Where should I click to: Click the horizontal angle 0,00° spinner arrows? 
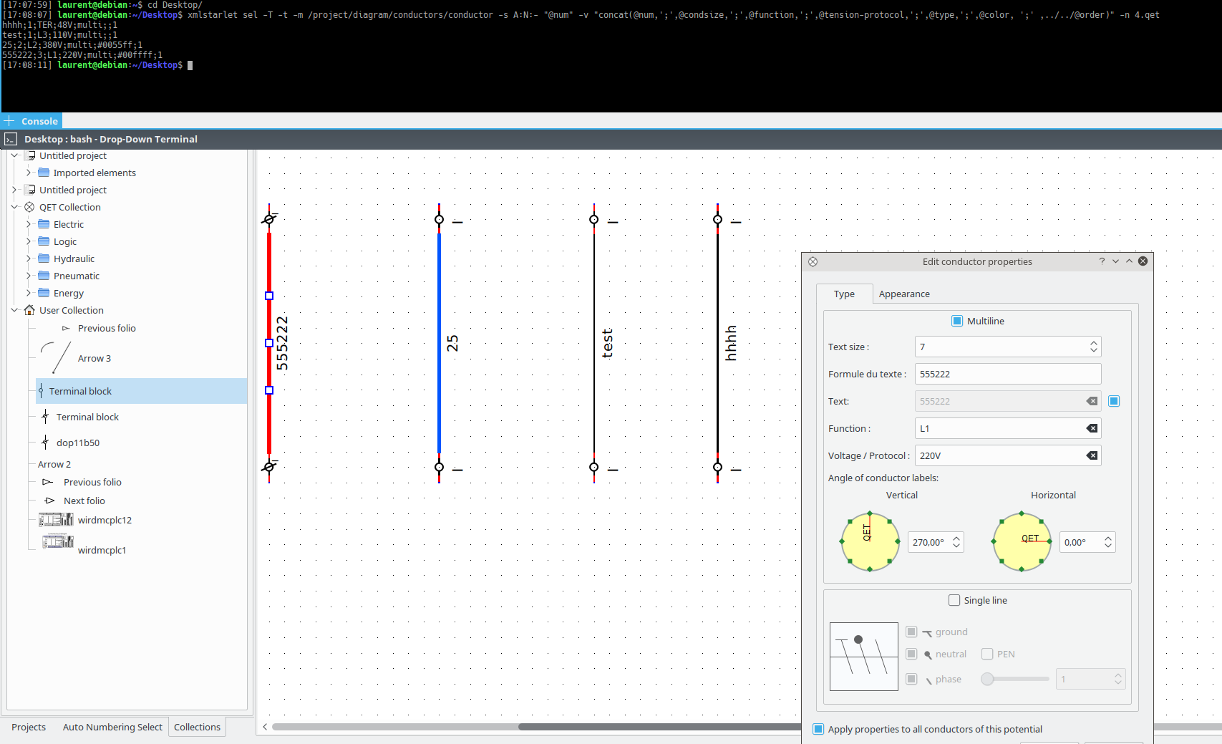[1108, 542]
